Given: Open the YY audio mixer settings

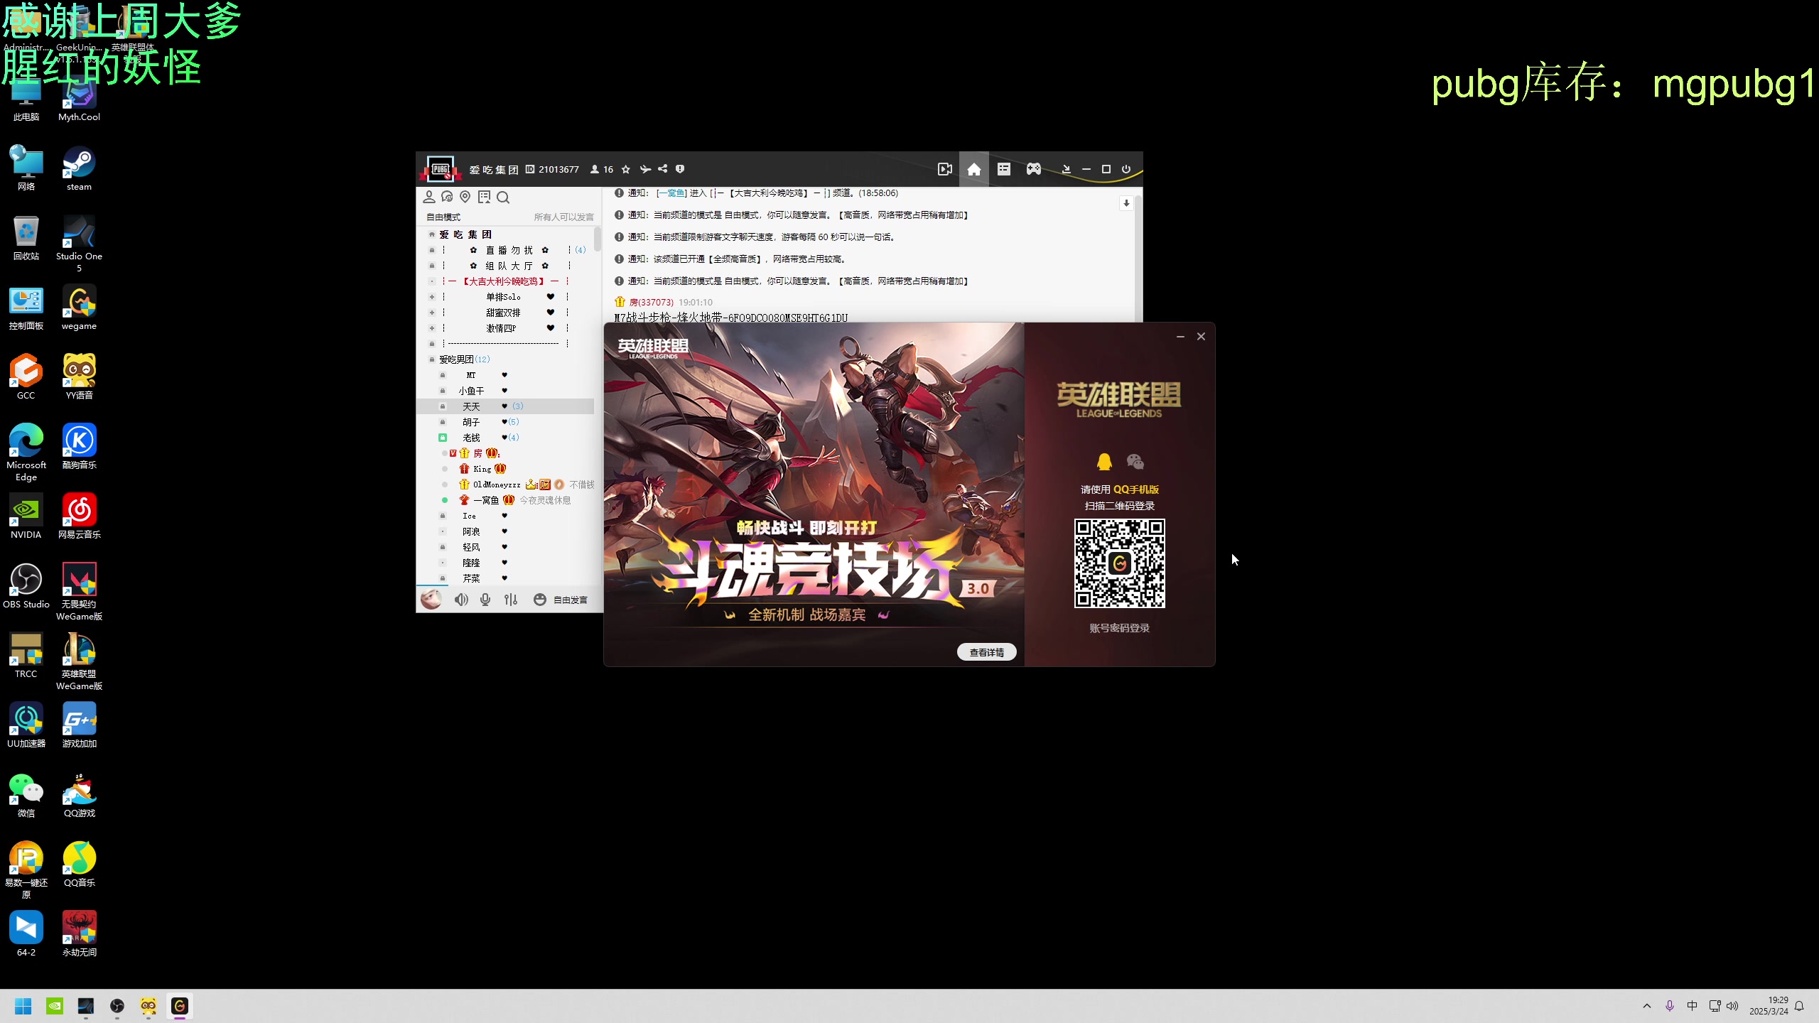Looking at the screenshot, I should click(x=511, y=600).
